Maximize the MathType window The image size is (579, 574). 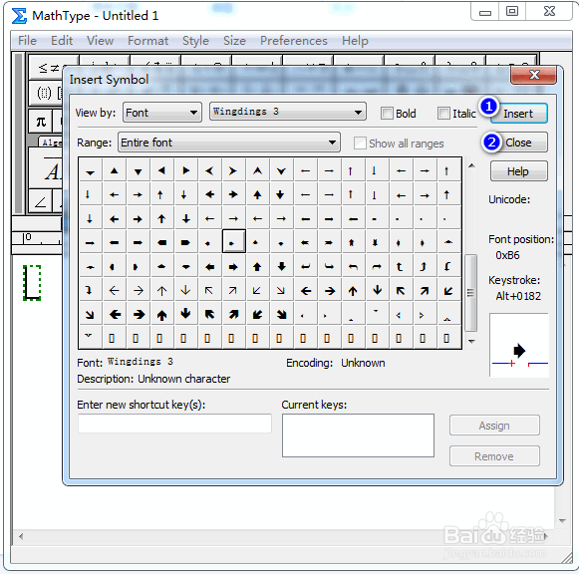click(512, 11)
